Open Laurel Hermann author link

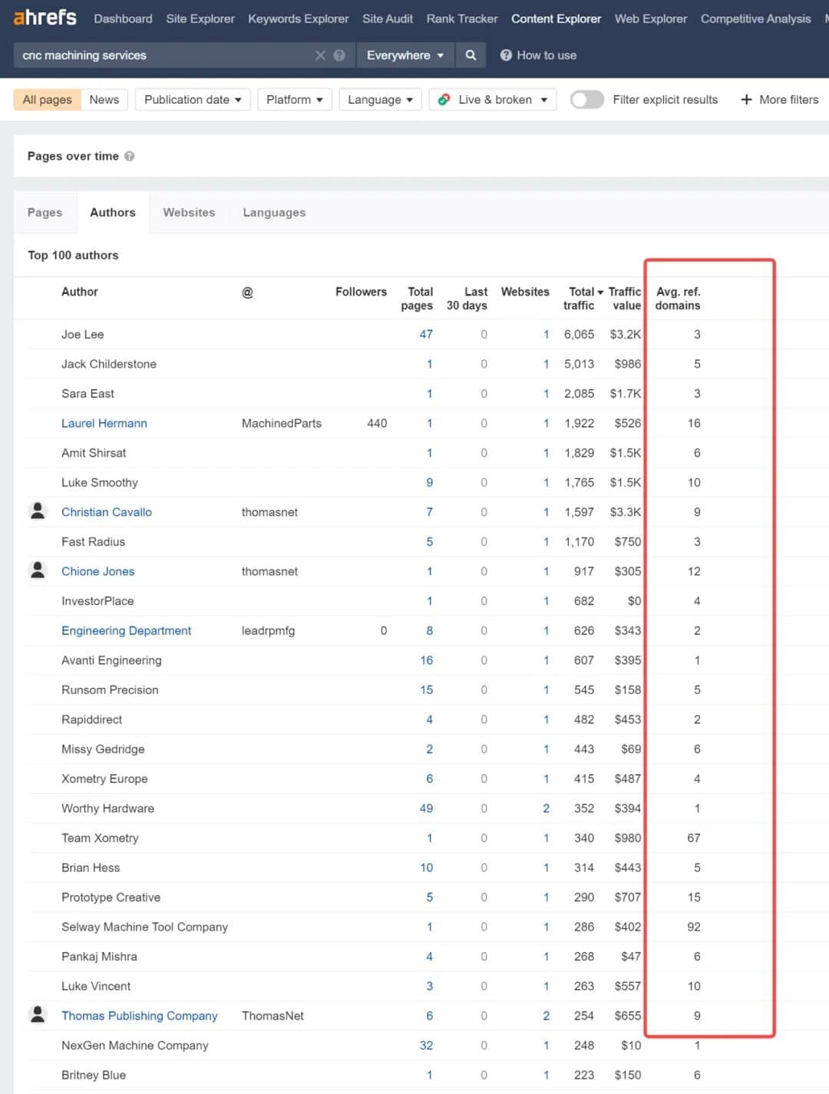[x=104, y=423]
